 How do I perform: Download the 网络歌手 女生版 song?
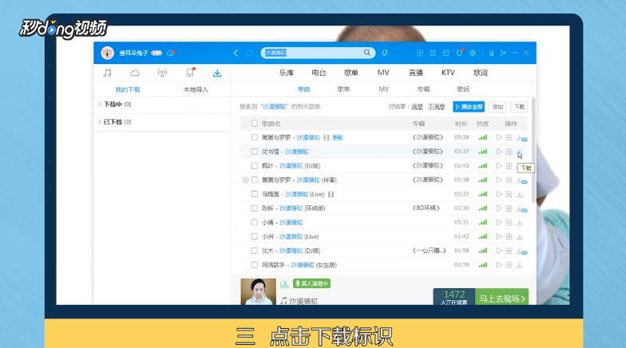coord(519,265)
